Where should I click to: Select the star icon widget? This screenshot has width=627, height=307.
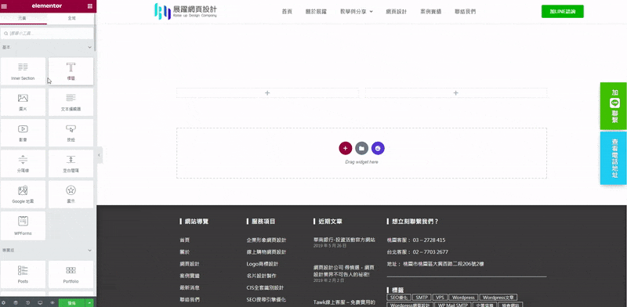point(71,194)
